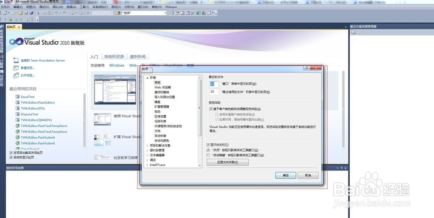Click the icon beside 新建项目
Viewport: 434px width, 218px height.
[x=16, y=68]
